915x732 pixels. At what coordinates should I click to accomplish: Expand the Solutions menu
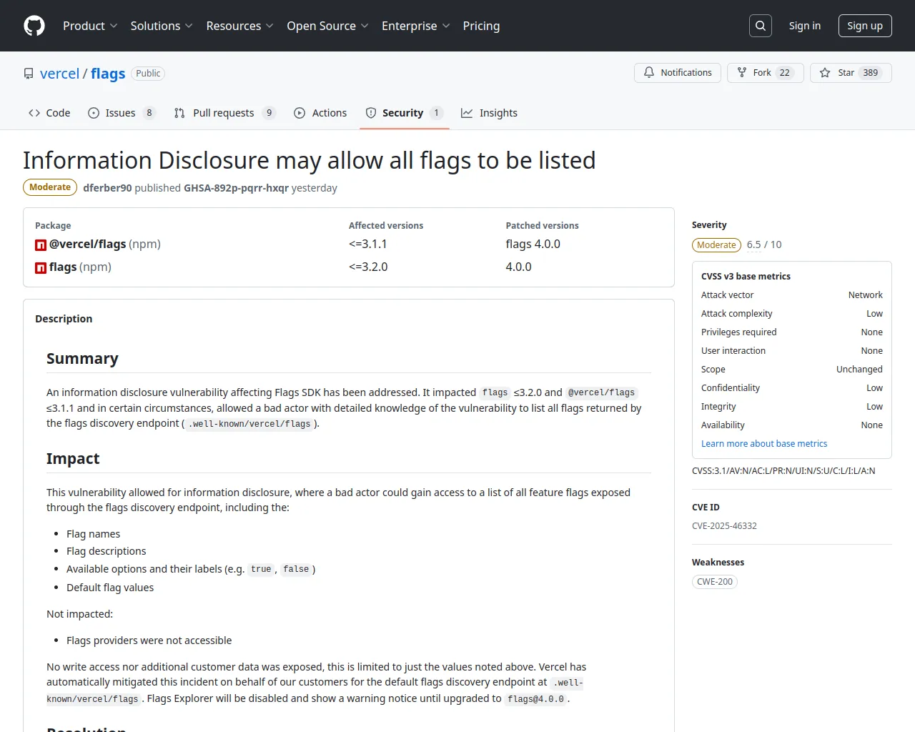click(162, 26)
